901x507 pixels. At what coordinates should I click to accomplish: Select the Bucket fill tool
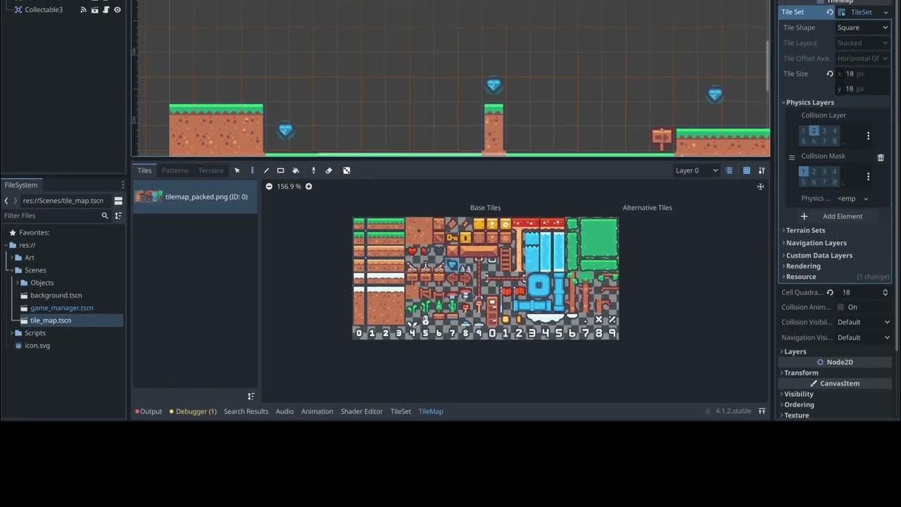point(296,170)
